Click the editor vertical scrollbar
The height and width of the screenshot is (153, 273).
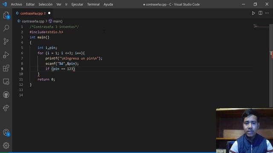pyautogui.click(x=271, y=65)
